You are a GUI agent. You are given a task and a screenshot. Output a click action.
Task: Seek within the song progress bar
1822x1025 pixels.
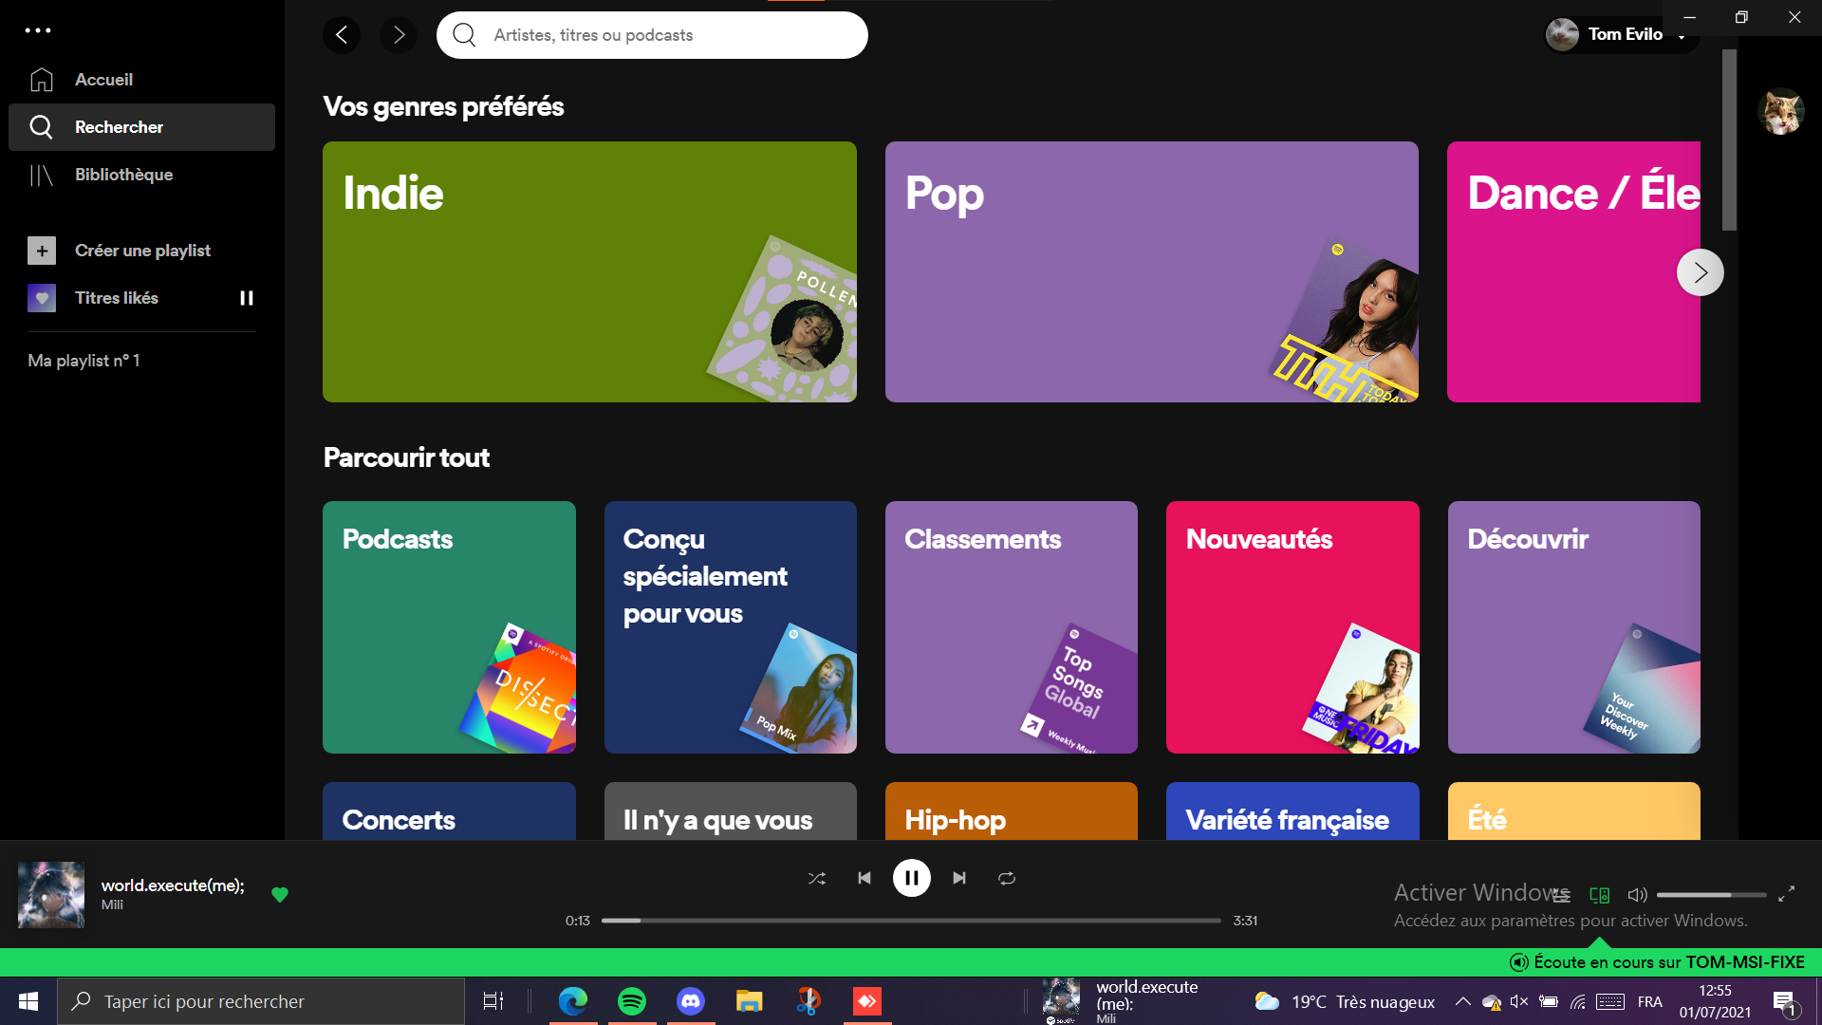pyautogui.click(x=911, y=920)
